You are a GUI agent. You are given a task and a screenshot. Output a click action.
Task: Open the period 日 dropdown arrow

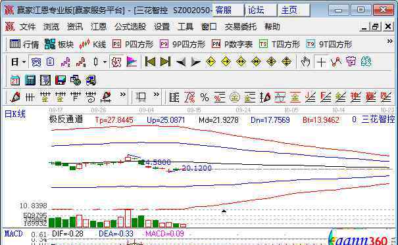[x=24, y=62]
